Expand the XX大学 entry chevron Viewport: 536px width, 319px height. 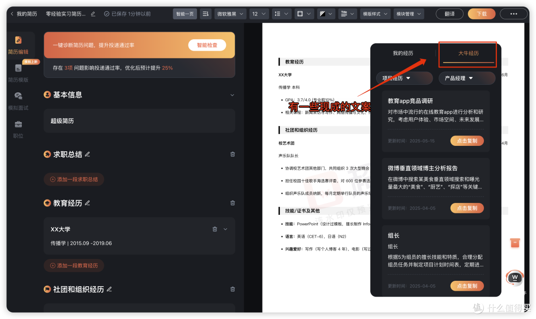[225, 229]
